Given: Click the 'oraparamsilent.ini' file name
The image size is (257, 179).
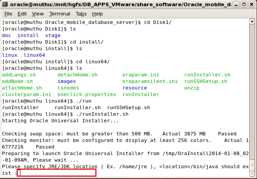Looking at the screenshot, I should [150, 81].
